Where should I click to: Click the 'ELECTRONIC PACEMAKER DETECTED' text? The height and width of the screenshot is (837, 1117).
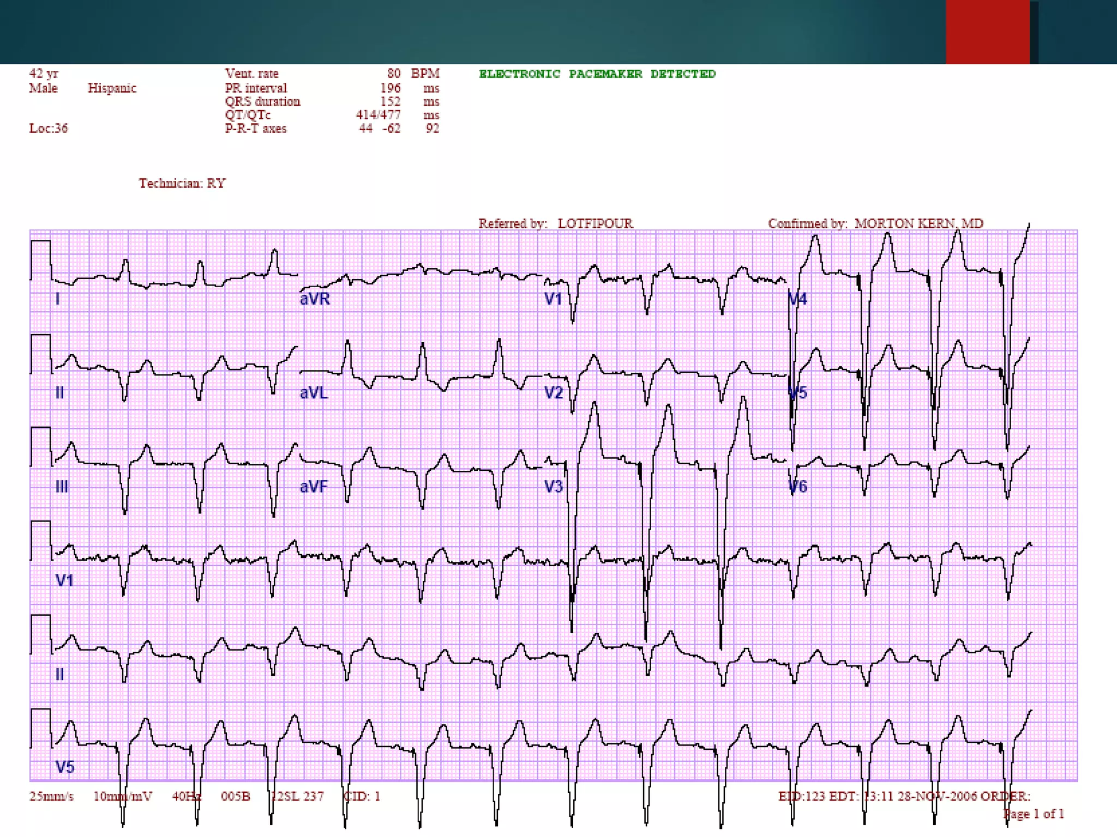[x=597, y=74]
